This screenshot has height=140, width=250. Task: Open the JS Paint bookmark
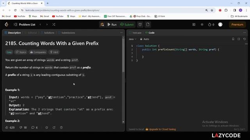[x=160, y=16]
